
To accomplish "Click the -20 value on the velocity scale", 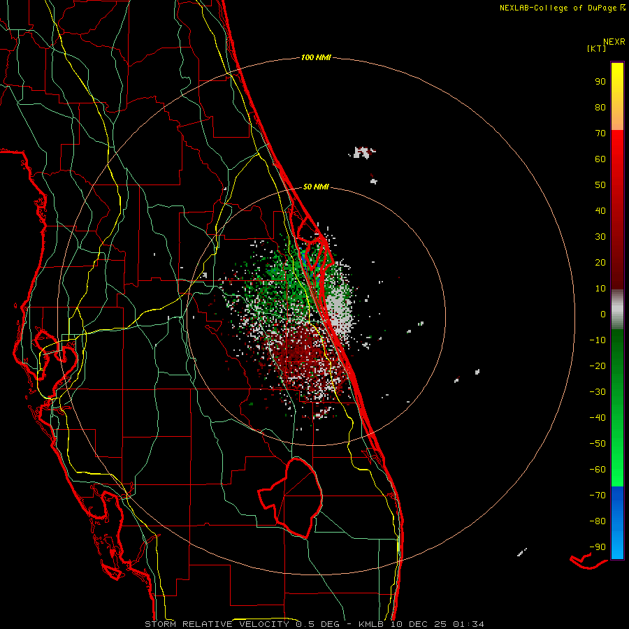I will coord(598,366).
